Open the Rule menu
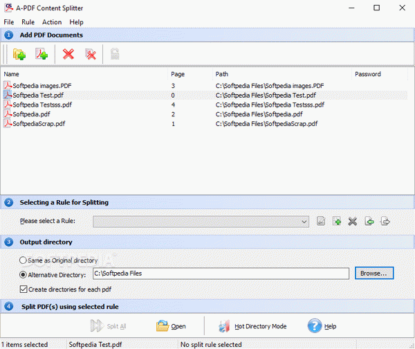This screenshot has width=415, height=349. [28, 22]
